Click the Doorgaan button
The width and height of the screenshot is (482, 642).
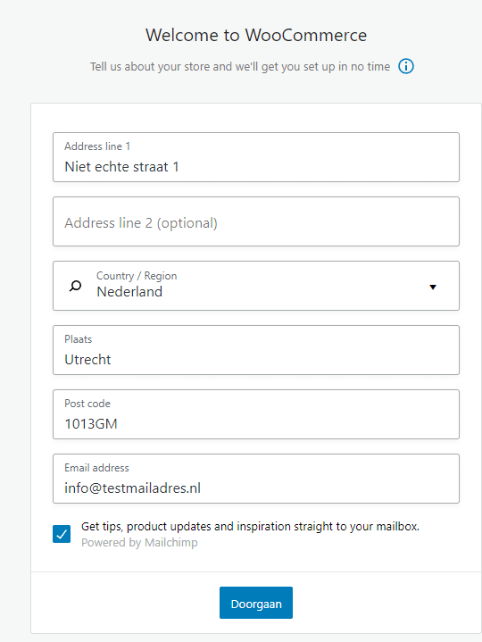point(256,603)
